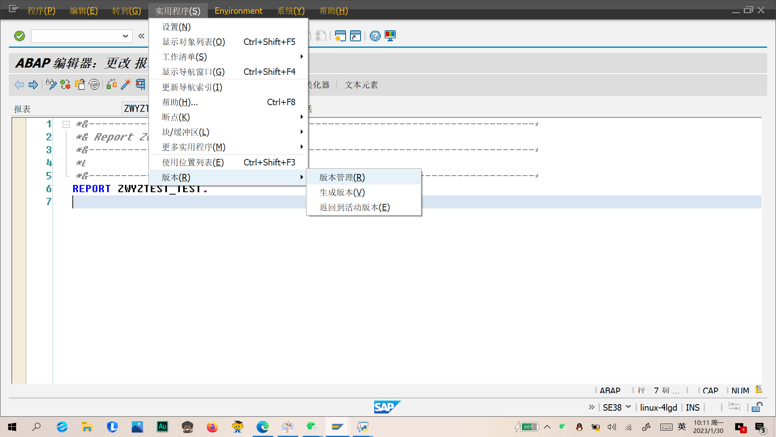The height and width of the screenshot is (437, 776).
Task: Click the Display/Change glasses-pencil icon
Action: click(x=51, y=85)
